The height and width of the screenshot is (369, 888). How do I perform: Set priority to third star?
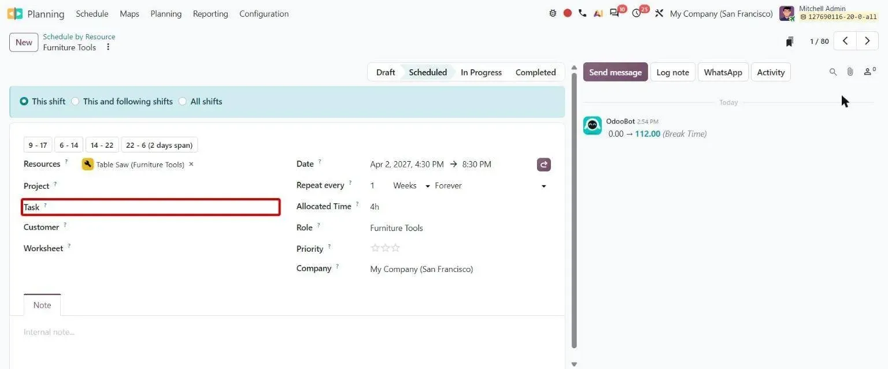click(395, 248)
